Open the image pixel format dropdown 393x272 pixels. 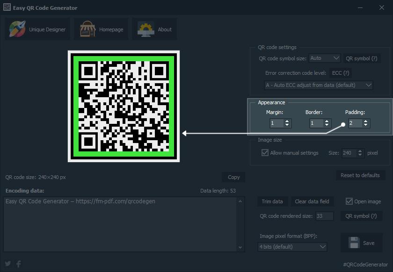(292, 247)
